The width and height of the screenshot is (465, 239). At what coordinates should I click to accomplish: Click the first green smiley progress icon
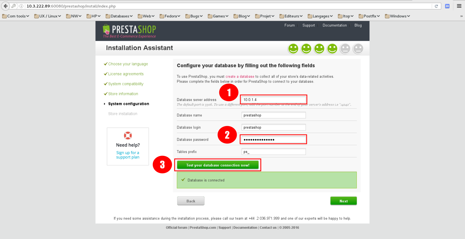(x=293, y=49)
